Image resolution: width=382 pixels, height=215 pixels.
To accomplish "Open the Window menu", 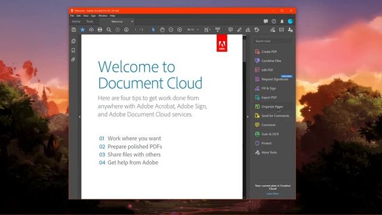I will pyautogui.click(x=103, y=16).
